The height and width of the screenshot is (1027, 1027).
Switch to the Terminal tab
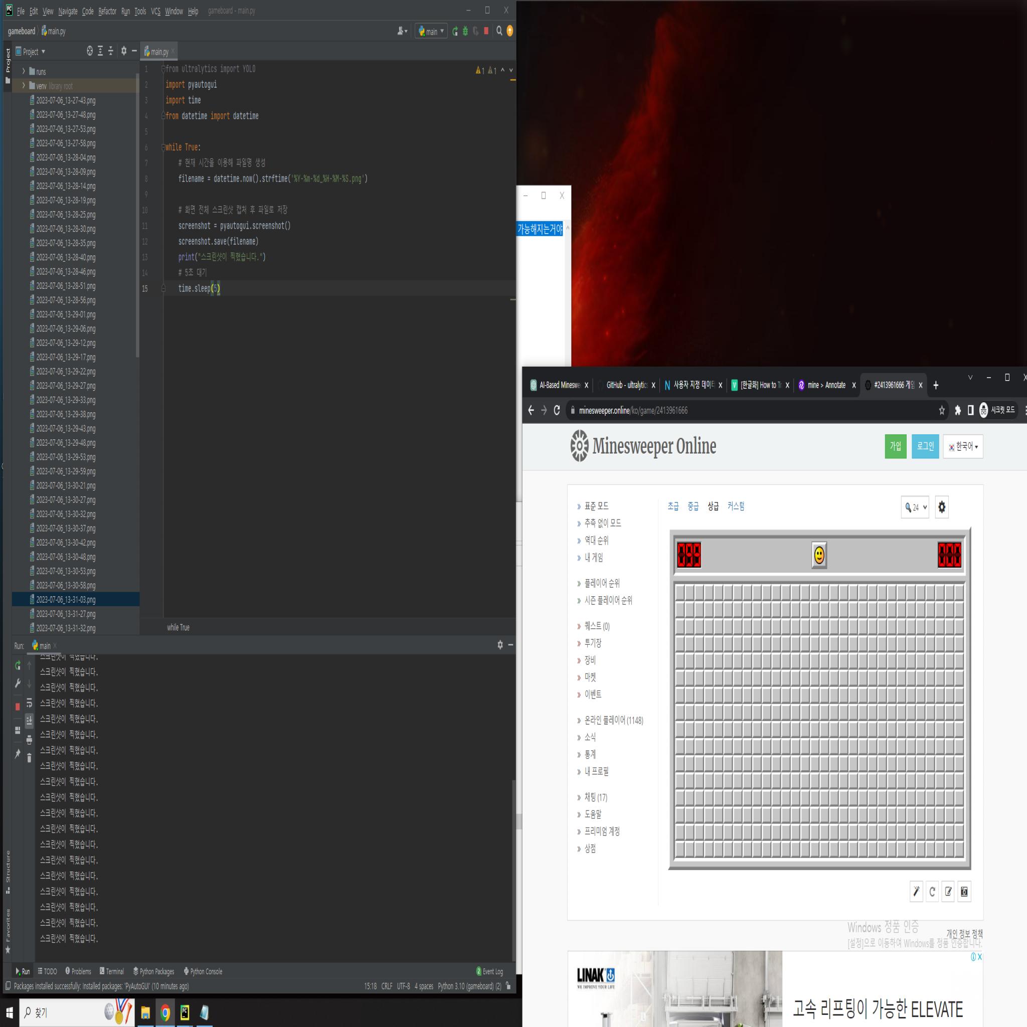(112, 971)
